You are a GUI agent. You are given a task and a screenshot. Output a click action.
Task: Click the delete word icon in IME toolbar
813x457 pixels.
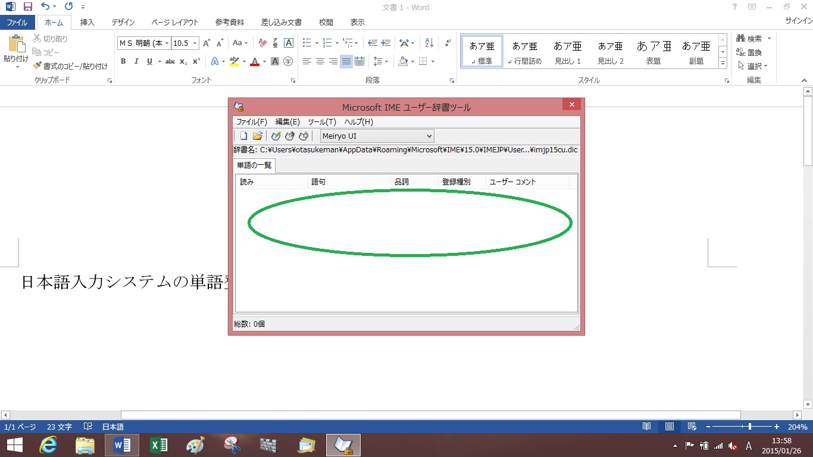tap(304, 136)
